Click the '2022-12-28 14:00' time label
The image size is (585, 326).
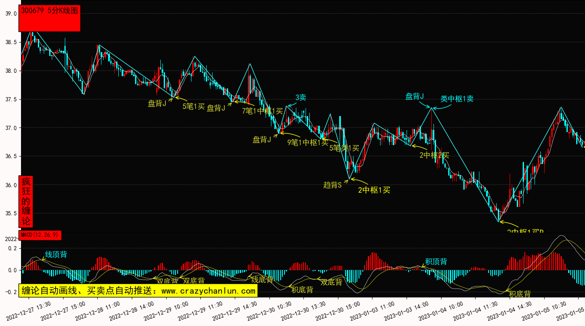pyautogui.click(x=132, y=311)
